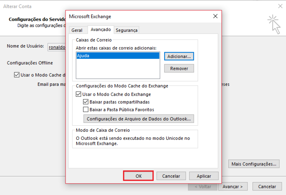Click Cancelar in the Microsoft Exchange dialog
Image resolution: width=286 pixels, height=195 pixels.
[x=171, y=176]
